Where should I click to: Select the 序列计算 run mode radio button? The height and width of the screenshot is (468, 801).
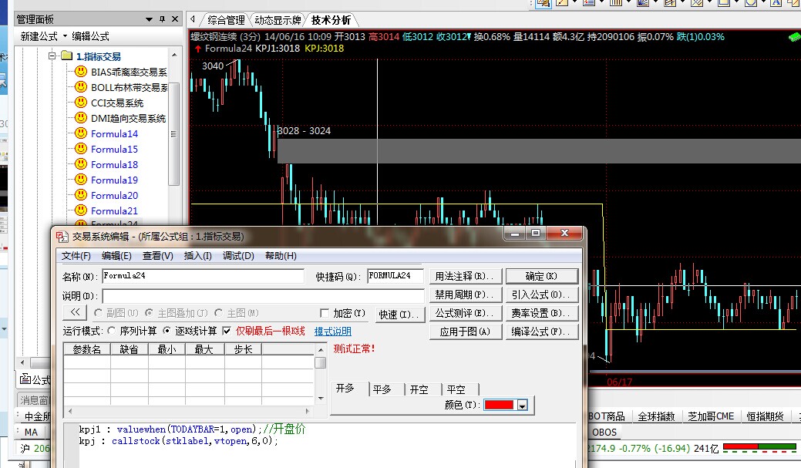[113, 331]
